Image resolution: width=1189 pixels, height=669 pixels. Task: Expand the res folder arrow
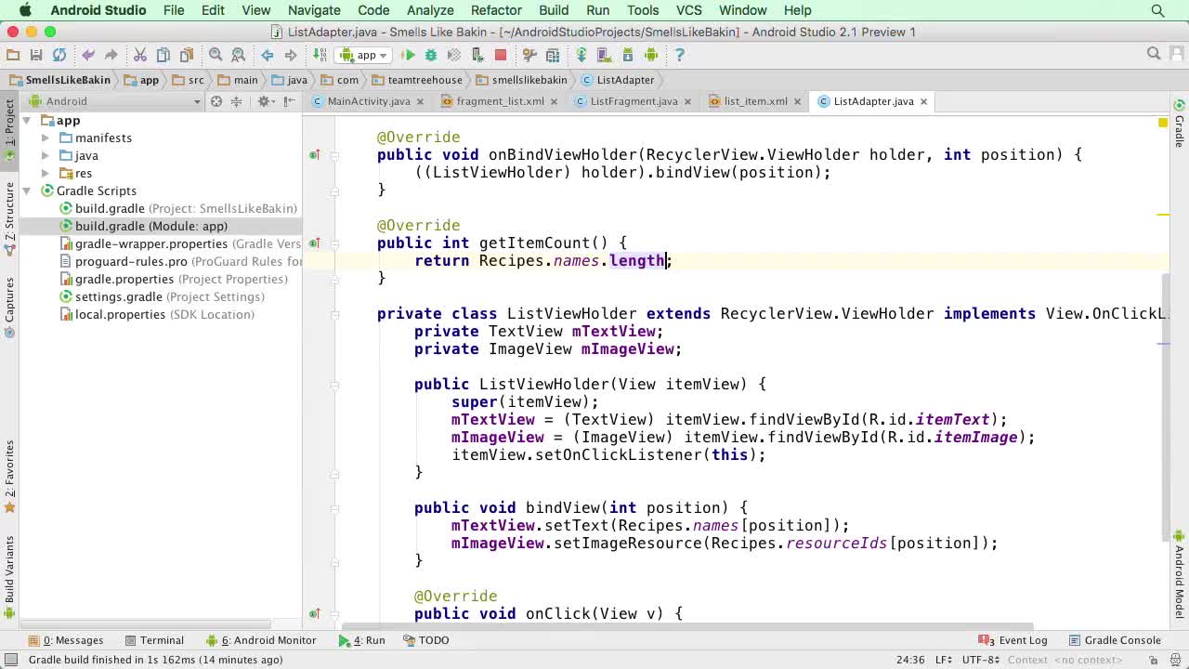(45, 174)
